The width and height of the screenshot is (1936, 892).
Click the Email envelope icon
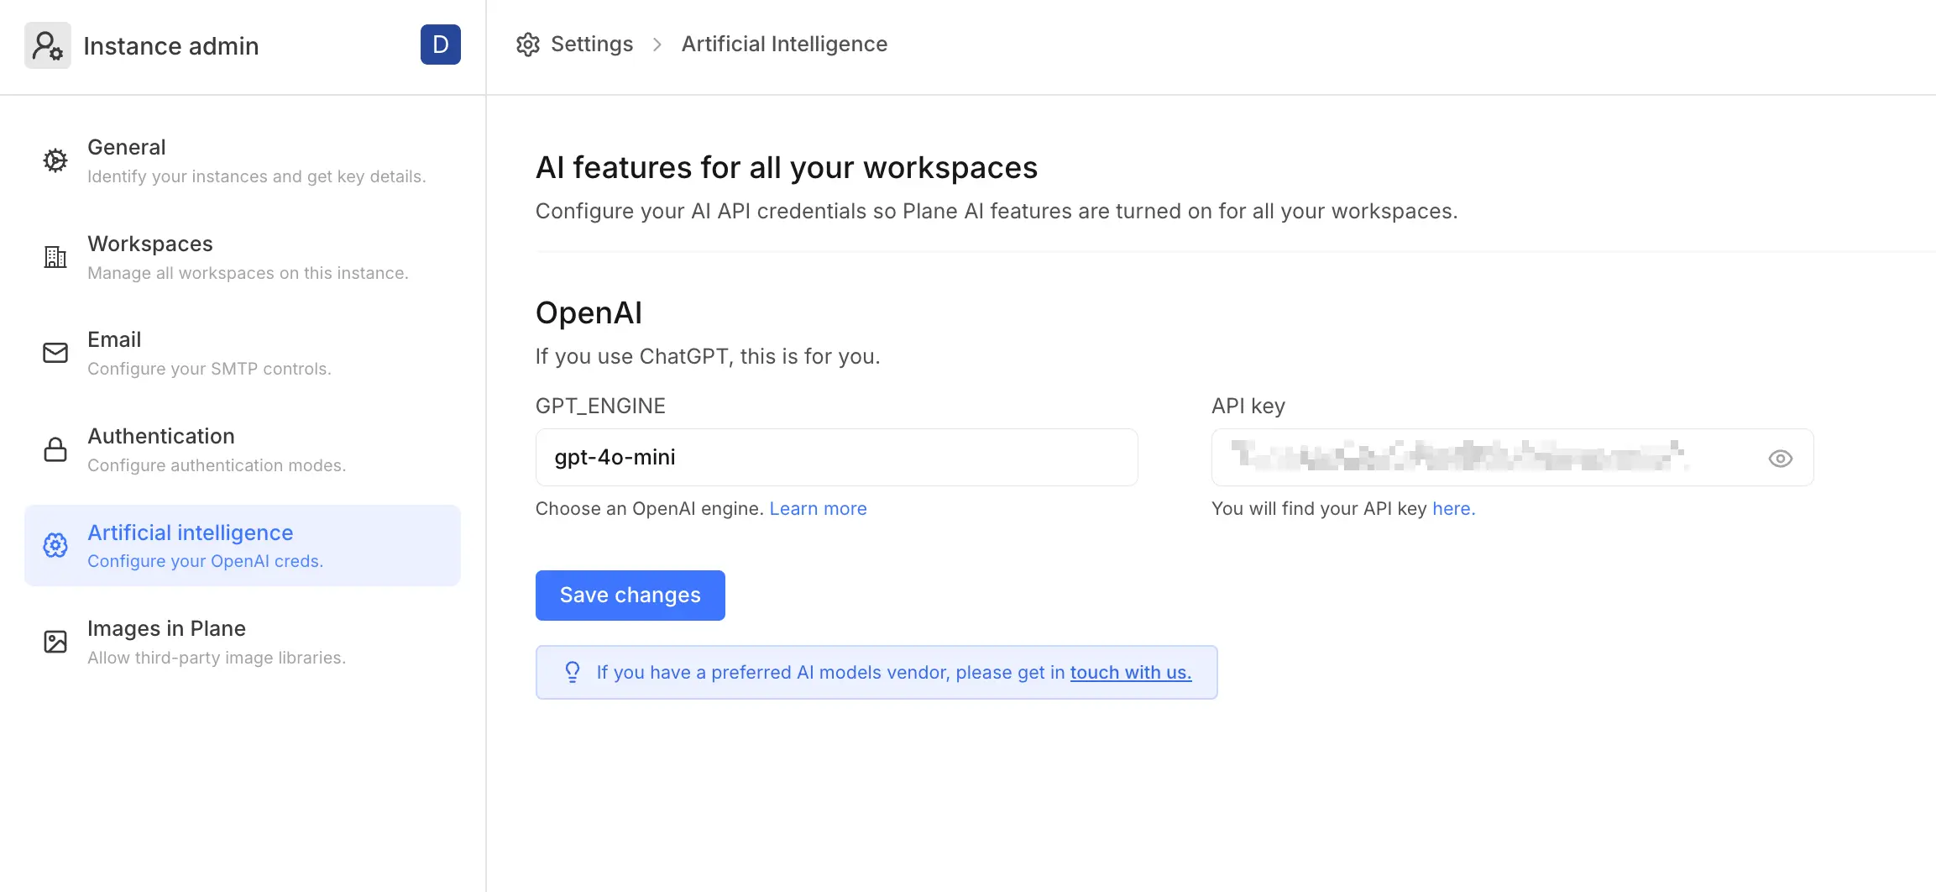55,353
